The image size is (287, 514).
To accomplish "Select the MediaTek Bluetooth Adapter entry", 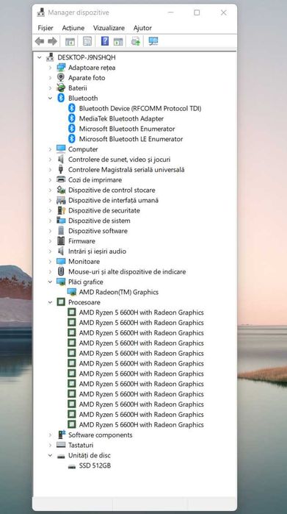I will click(x=121, y=118).
